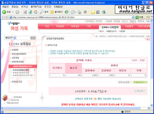
Task: Click the 일반재산 input field showing 4,000
Action: (90, 75)
